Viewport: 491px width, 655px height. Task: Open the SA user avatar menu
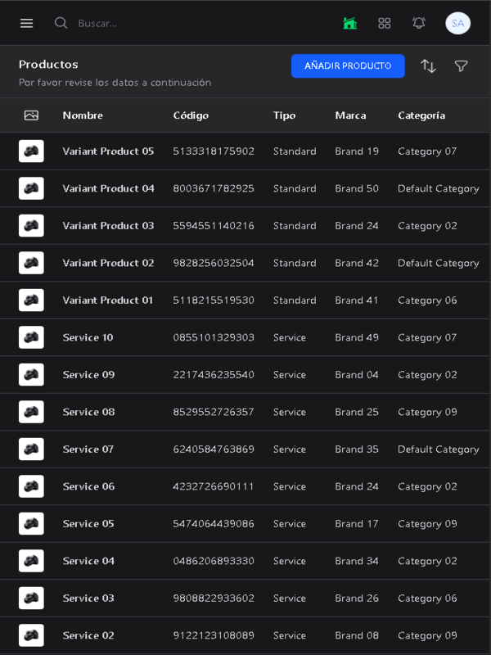click(457, 23)
